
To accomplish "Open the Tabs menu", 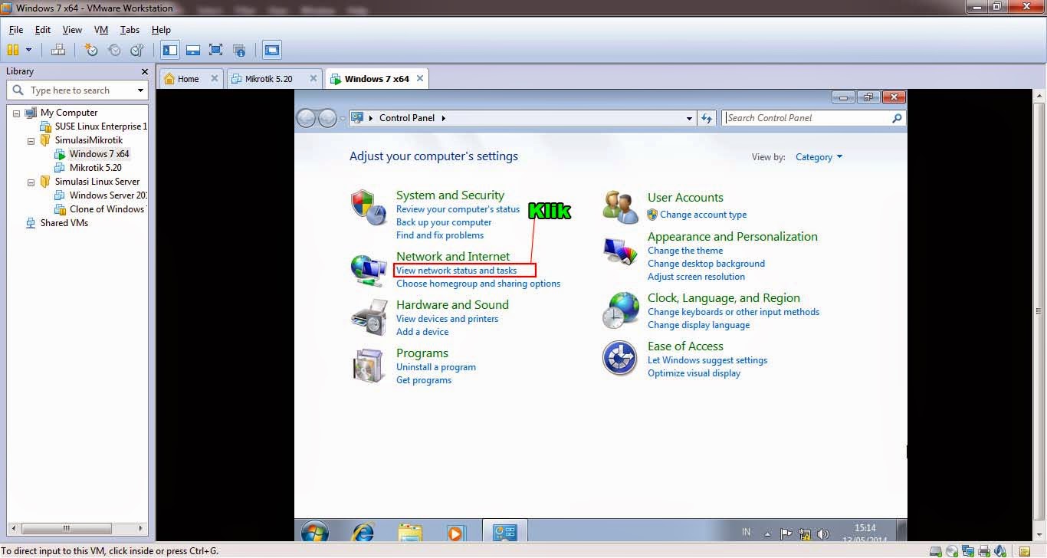I will 130,30.
